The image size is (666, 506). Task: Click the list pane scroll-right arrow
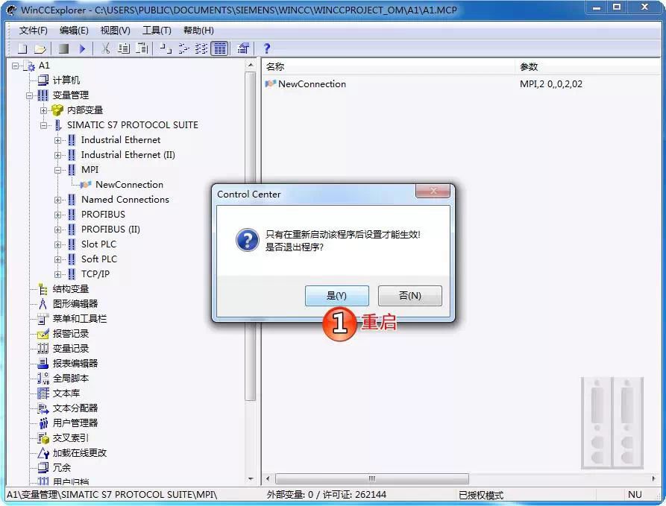coord(653,479)
